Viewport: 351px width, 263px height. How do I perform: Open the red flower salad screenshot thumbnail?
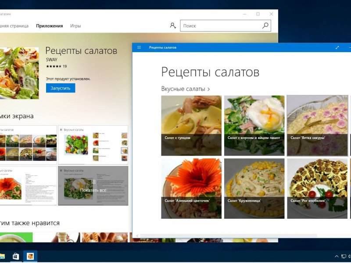(x=28, y=185)
